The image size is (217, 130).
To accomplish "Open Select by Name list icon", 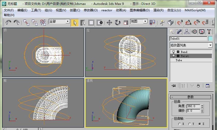I will pos(83,23).
